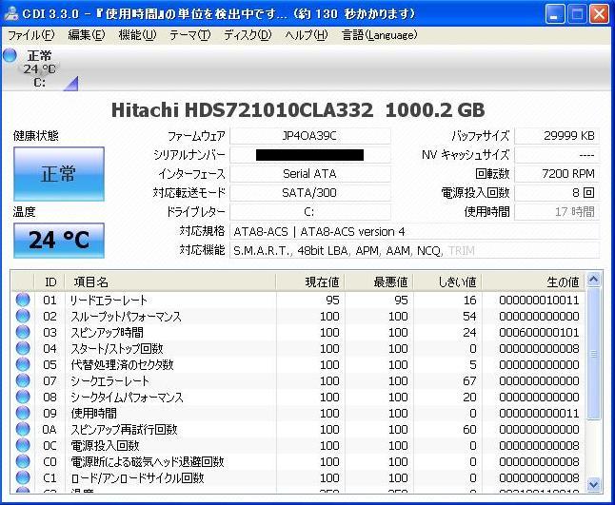The width and height of the screenshot is (615, 505).
Task: Click the drive letter C: field
Action: [309, 211]
